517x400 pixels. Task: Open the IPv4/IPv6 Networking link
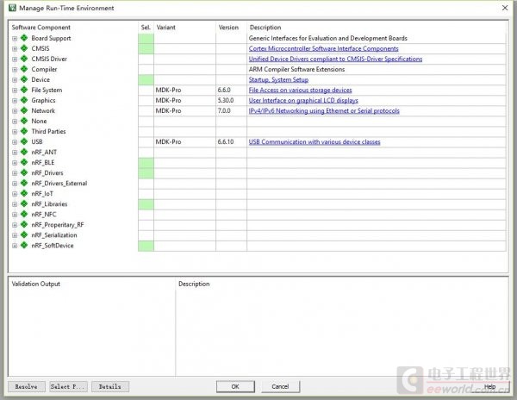[x=324, y=110]
